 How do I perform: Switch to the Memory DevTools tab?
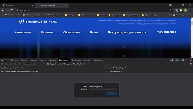pos(34,60)
